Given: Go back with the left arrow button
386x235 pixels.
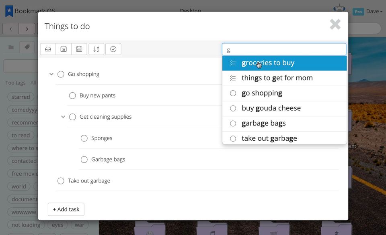Looking at the screenshot, I should point(10,29).
